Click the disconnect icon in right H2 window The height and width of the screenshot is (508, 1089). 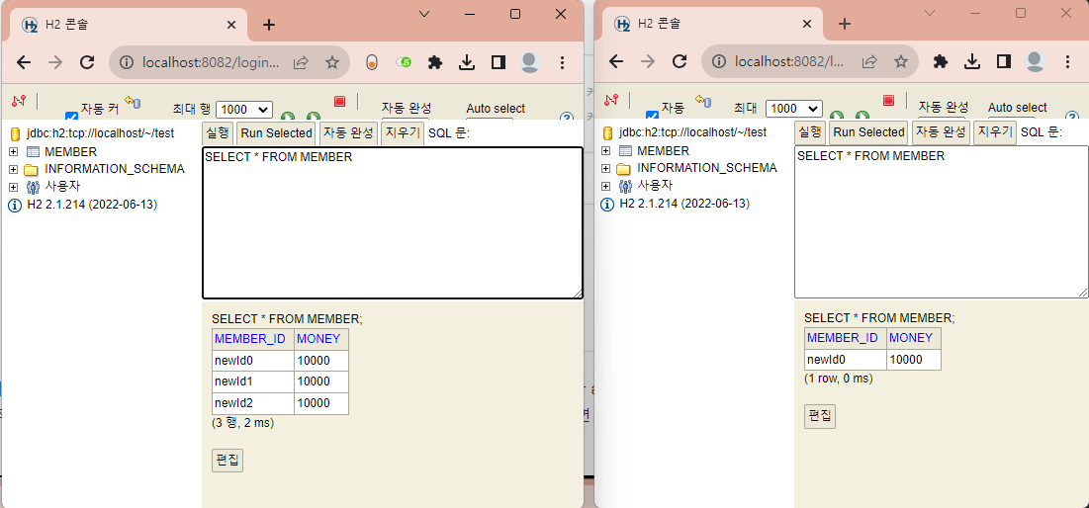(x=611, y=100)
